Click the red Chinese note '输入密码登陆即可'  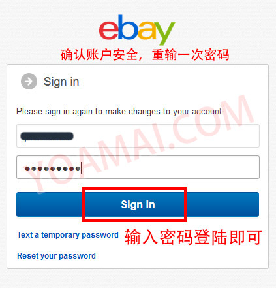click(193, 237)
